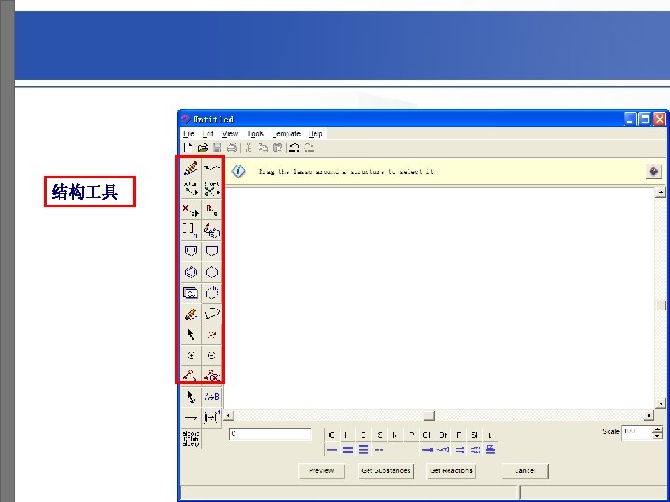
Task: Open the shortcuts table below the toolbox
Action: click(191, 439)
